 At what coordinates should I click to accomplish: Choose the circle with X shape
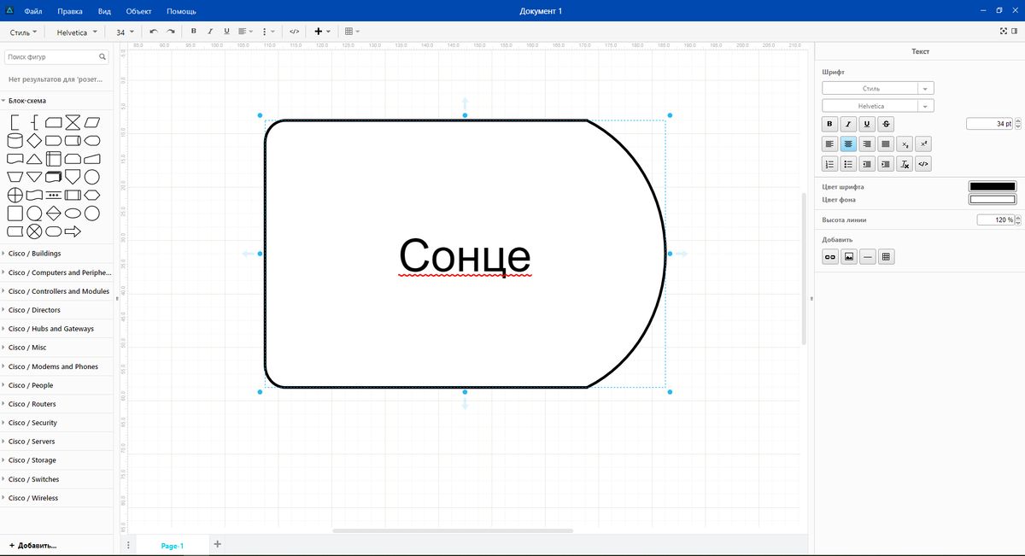[34, 231]
